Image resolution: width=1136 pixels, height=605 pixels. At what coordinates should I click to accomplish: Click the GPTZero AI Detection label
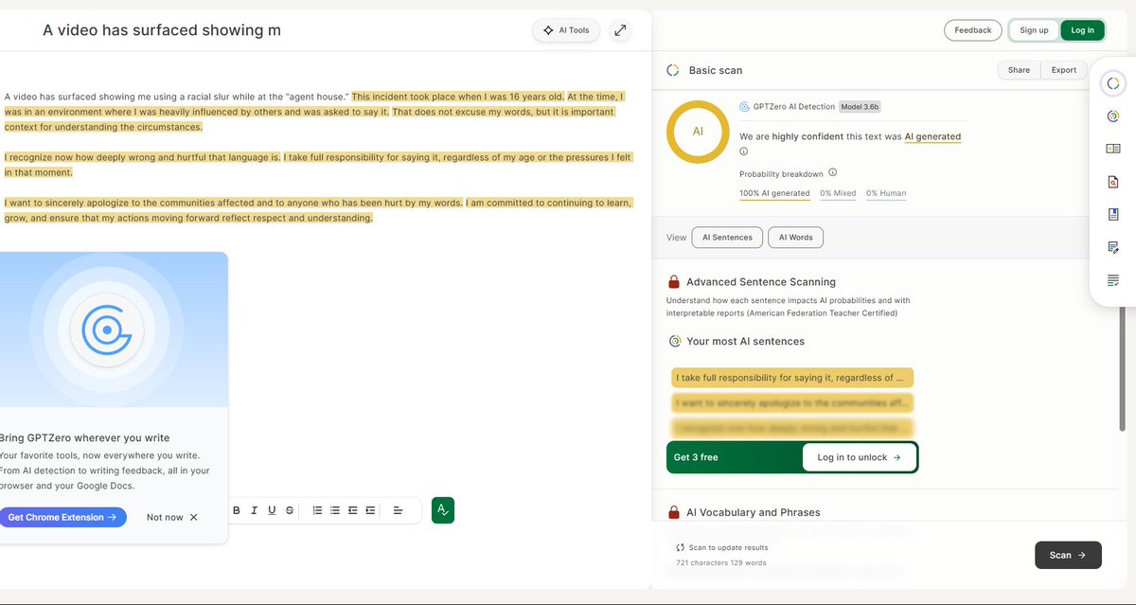point(793,107)
